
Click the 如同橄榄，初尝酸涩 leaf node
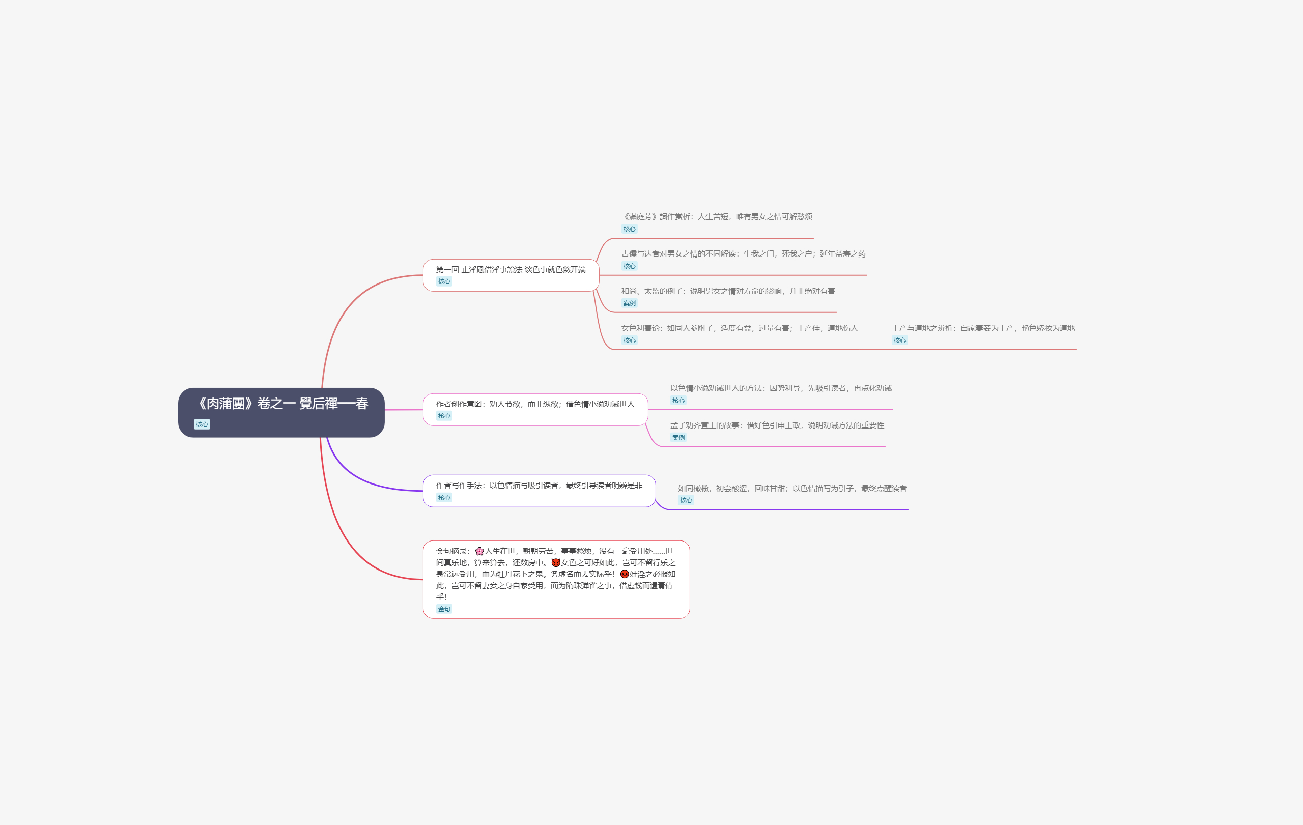pos(791,488)
